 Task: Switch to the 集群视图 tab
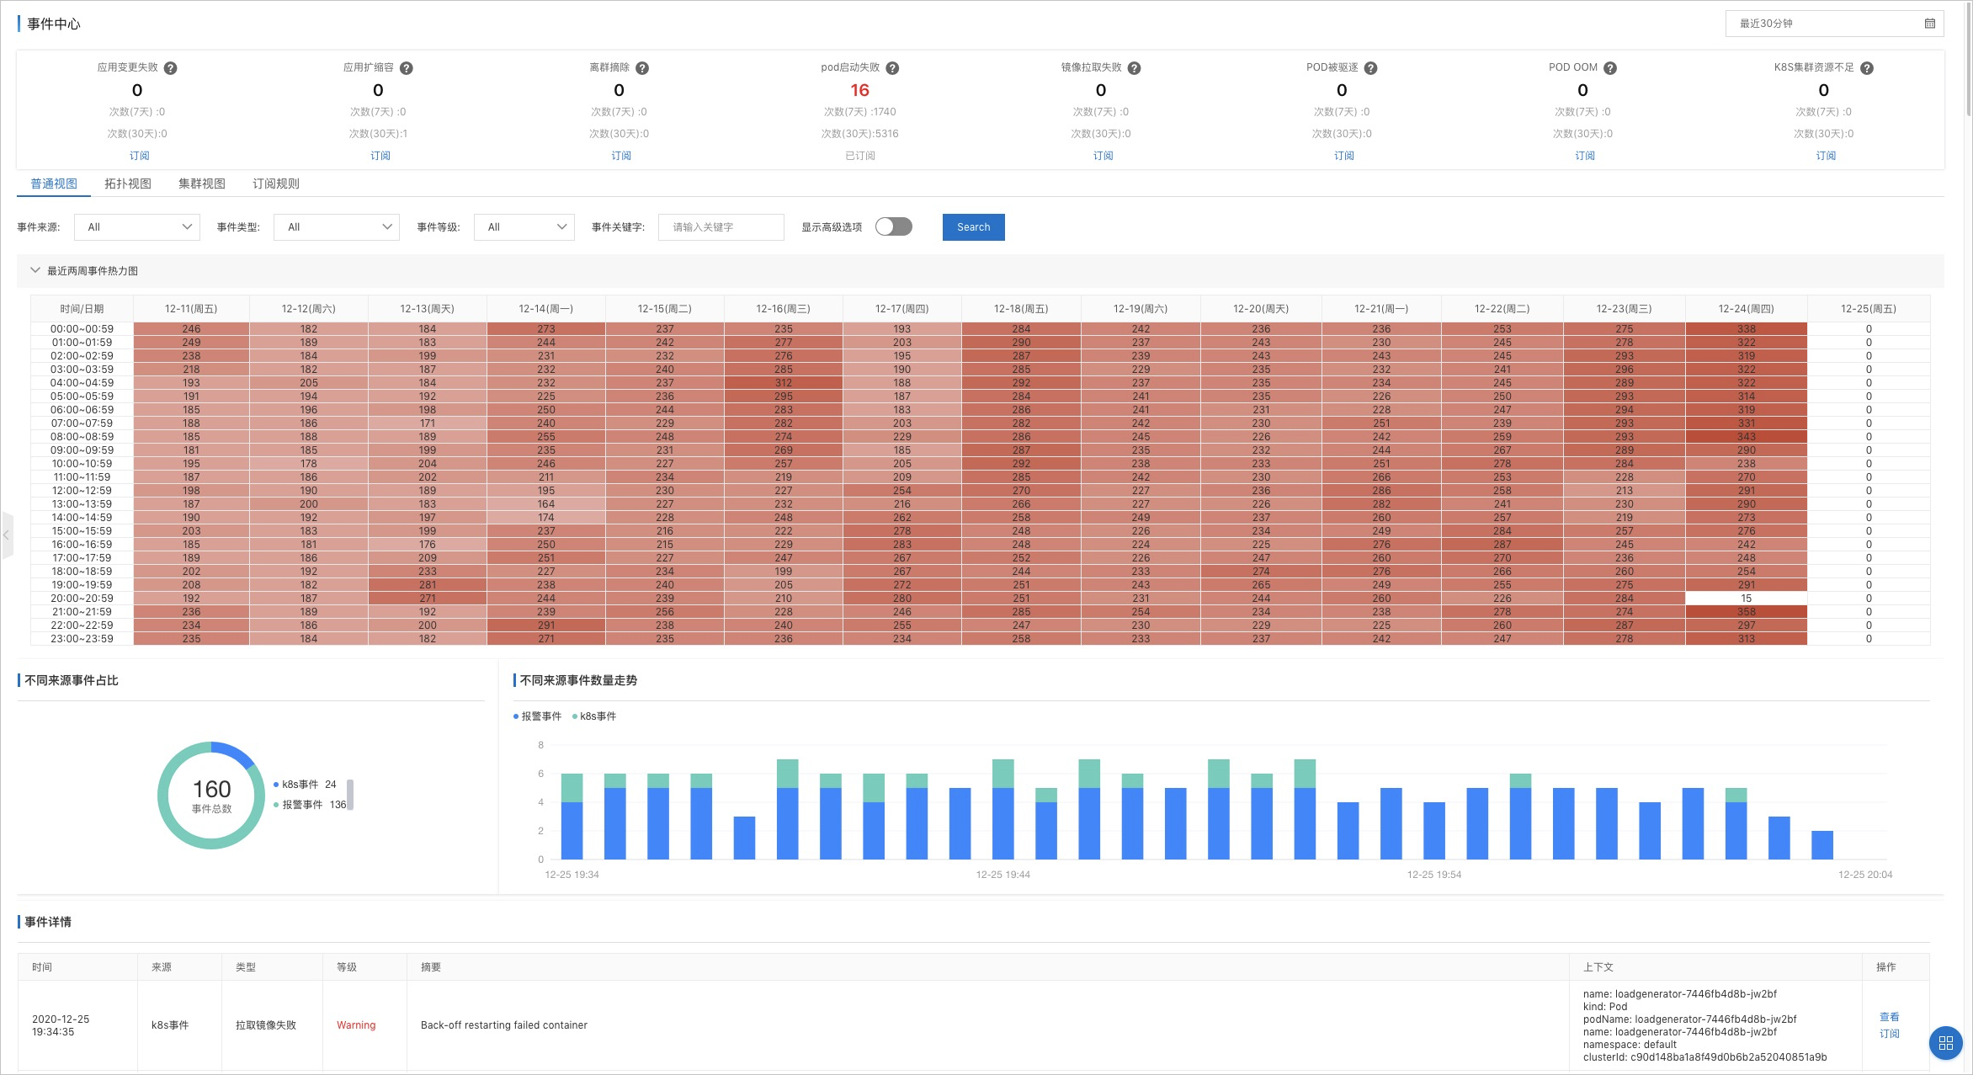click(202, 184)
